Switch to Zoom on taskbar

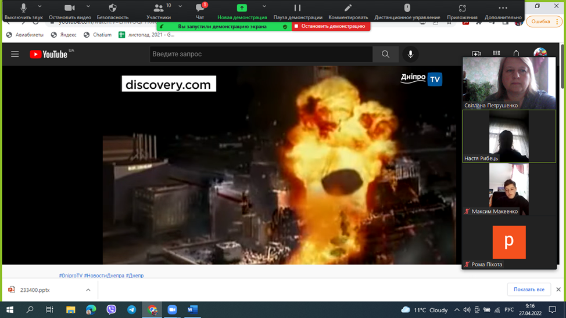click(172, 310)
